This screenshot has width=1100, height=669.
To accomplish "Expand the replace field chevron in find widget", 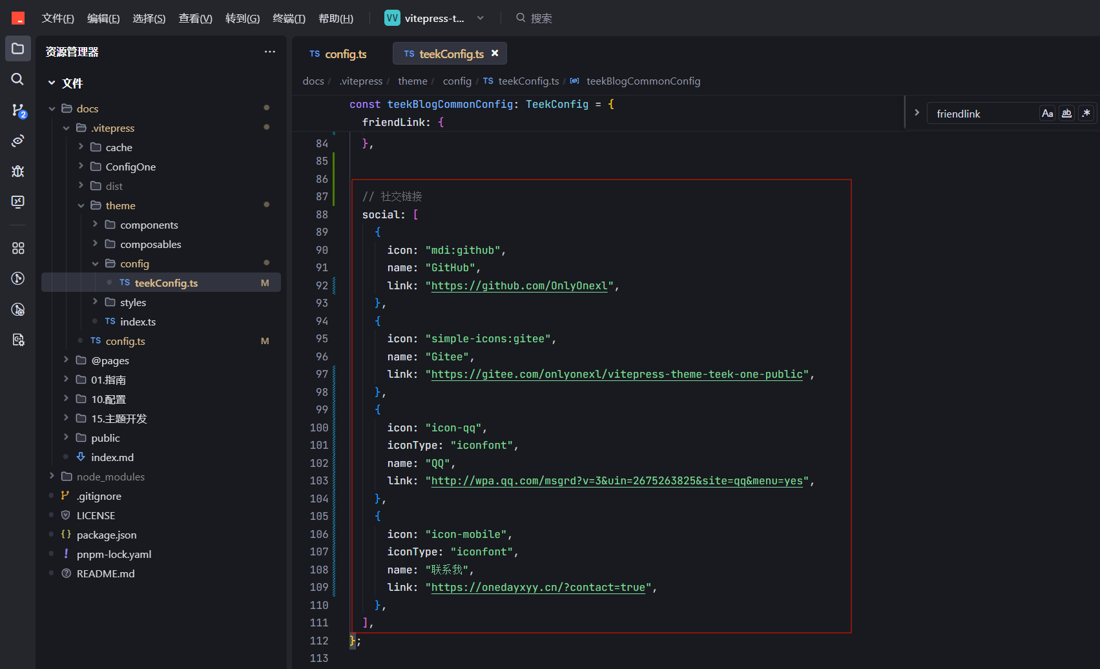I will tap(917, 113).
